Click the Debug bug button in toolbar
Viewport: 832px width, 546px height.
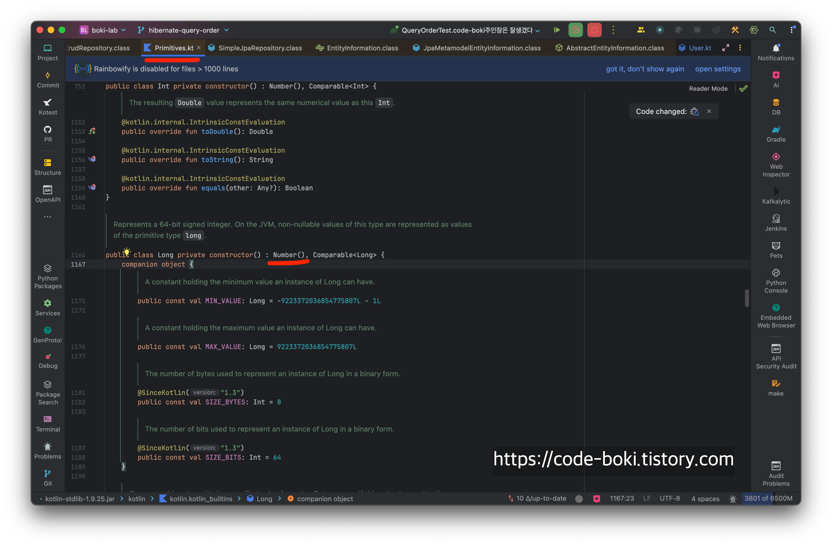coord(575,30)
